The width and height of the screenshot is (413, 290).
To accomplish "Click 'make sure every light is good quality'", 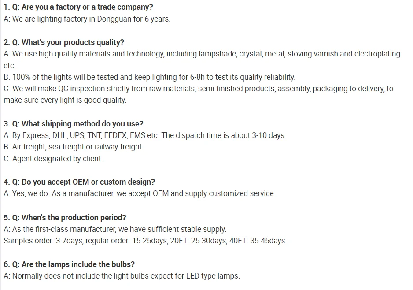I will click(65, 100).
